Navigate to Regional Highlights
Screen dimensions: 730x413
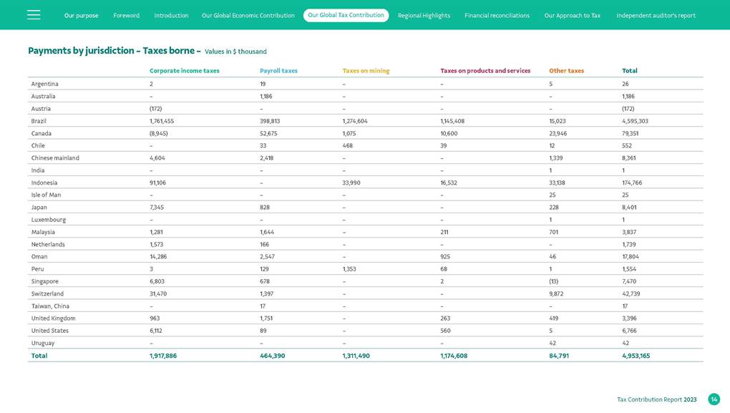point(424,16)
